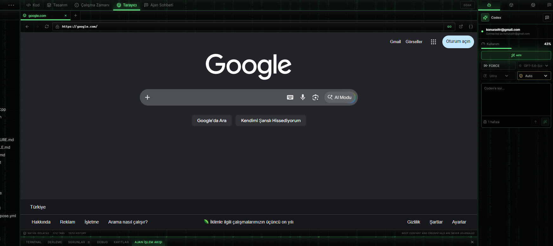Viewport: 553px width, 246px height.
Task: Open the chat button next to Codex
Action: click(547, 17)
